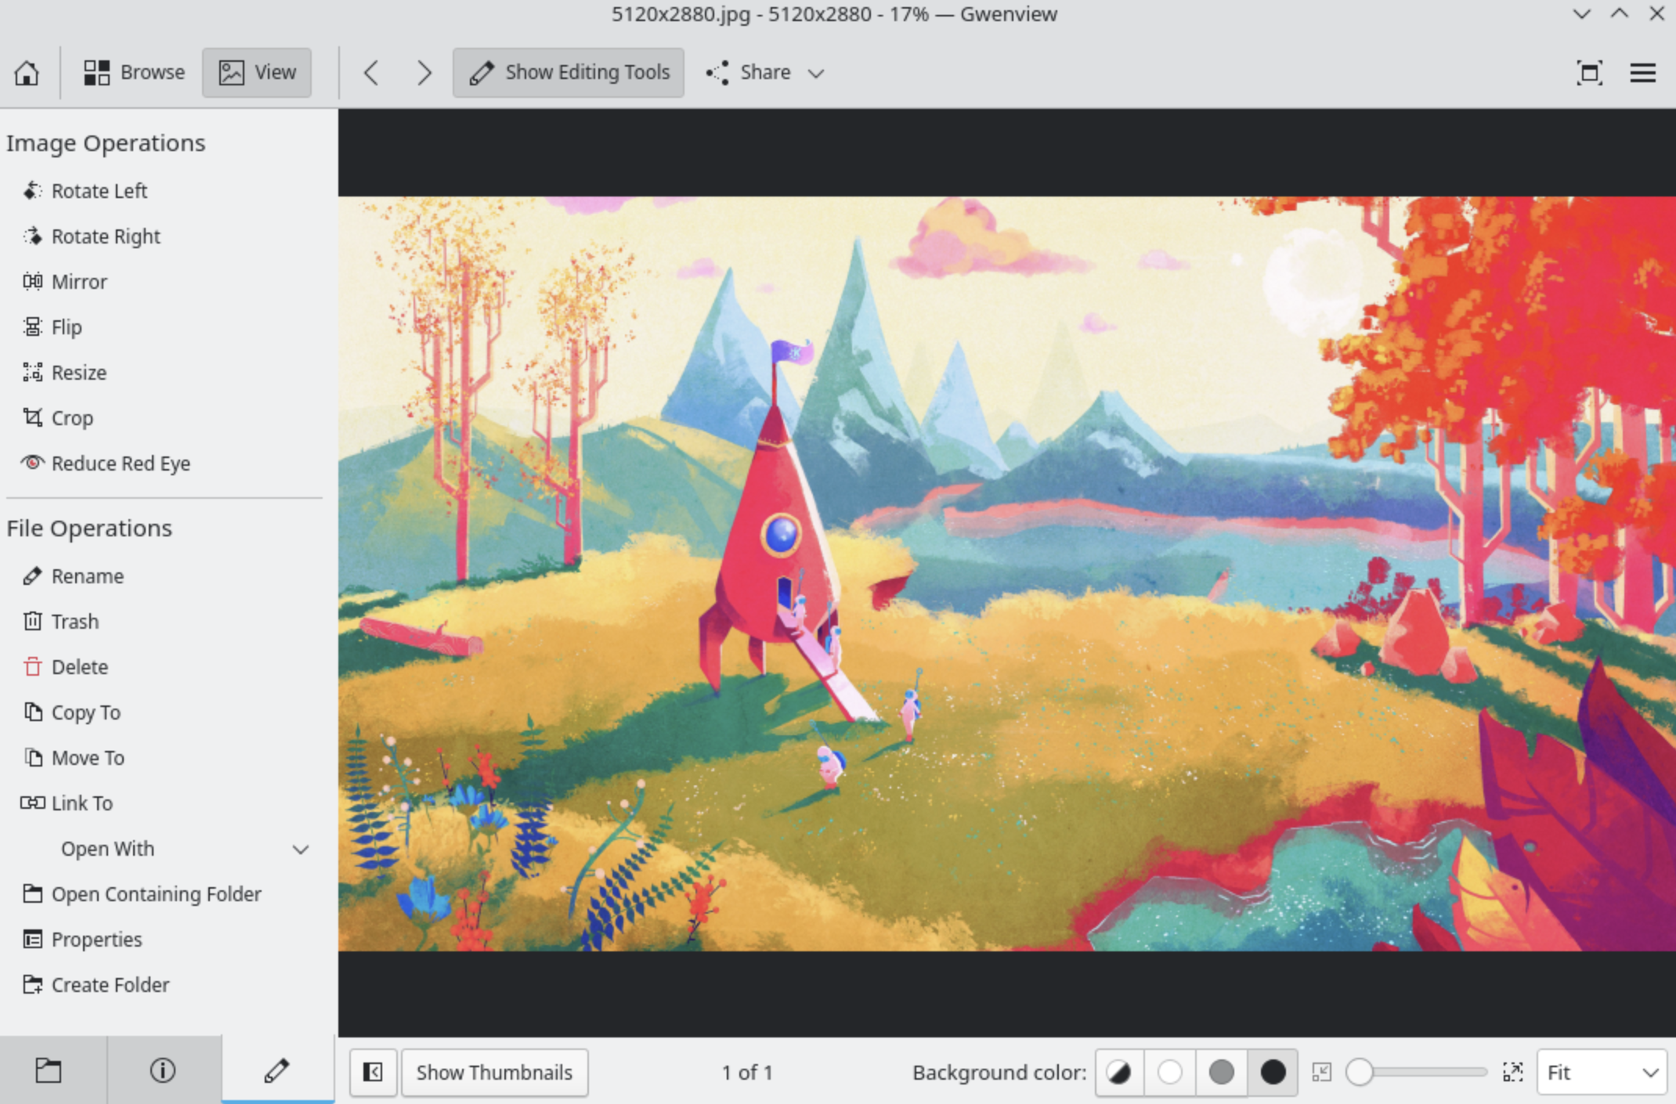Select the Crop operation

[72, 418]
